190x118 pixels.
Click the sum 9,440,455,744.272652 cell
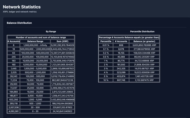[62, 49]
